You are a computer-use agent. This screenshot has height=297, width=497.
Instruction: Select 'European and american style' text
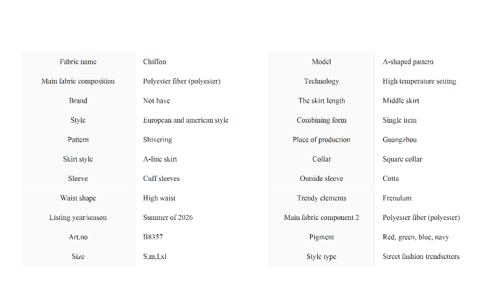pyautogui.click(x=186, y=120)
